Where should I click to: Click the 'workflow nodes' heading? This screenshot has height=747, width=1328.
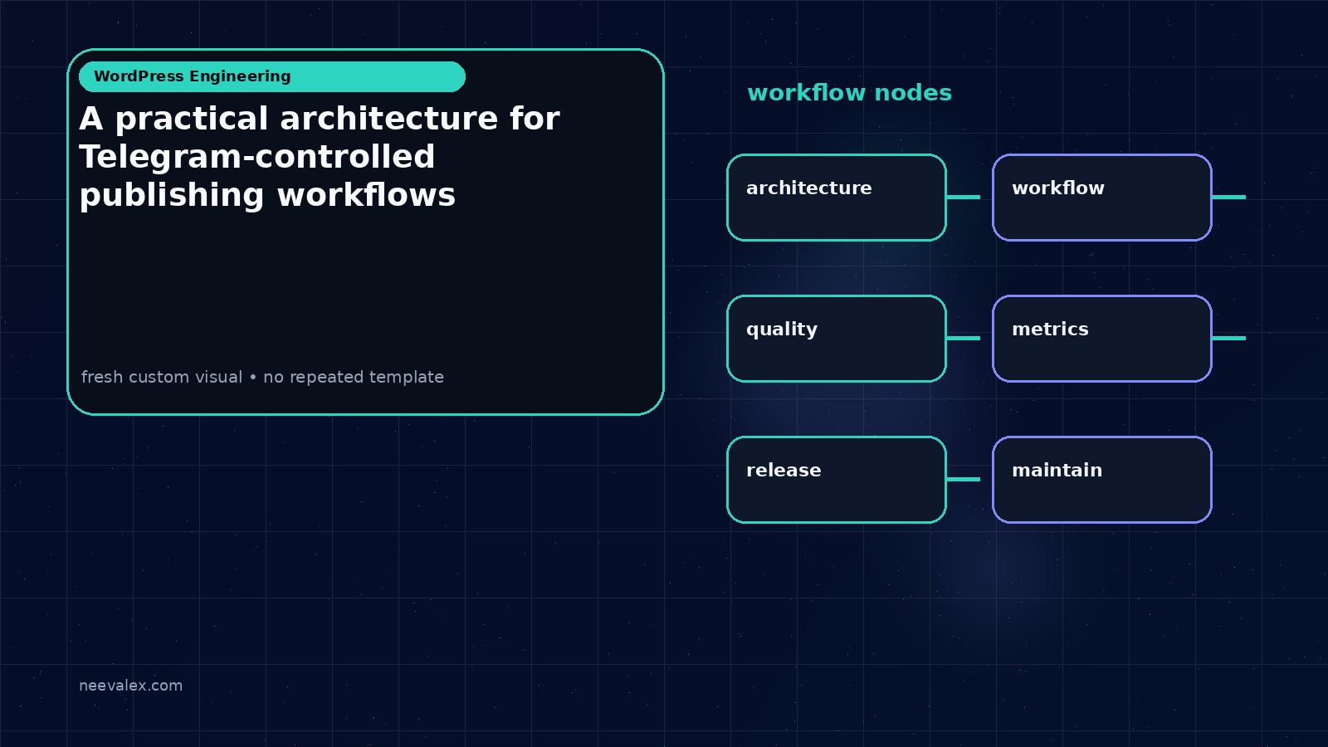849,92
